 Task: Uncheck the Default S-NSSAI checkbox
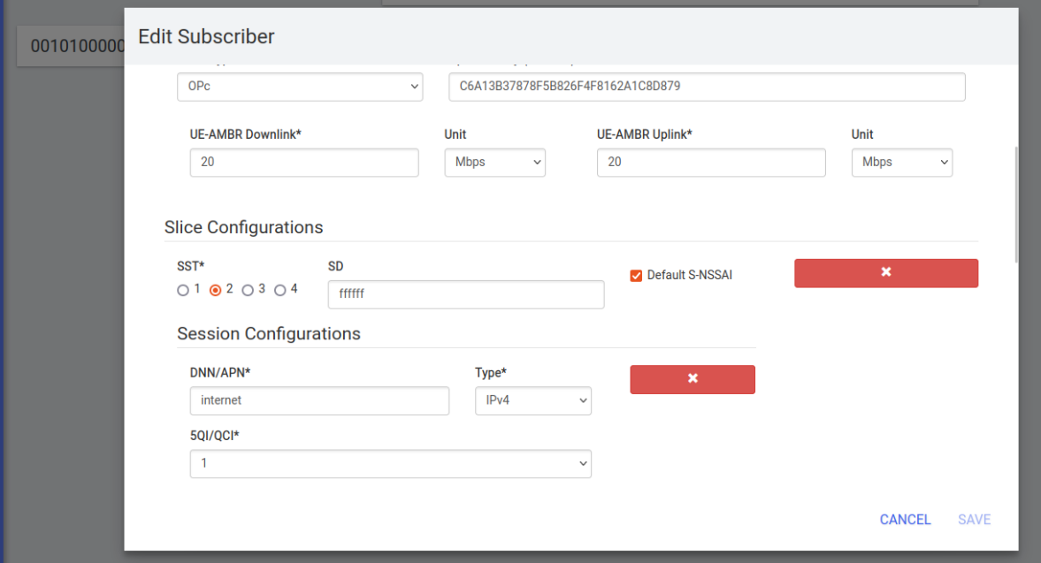tap(636, 275)
